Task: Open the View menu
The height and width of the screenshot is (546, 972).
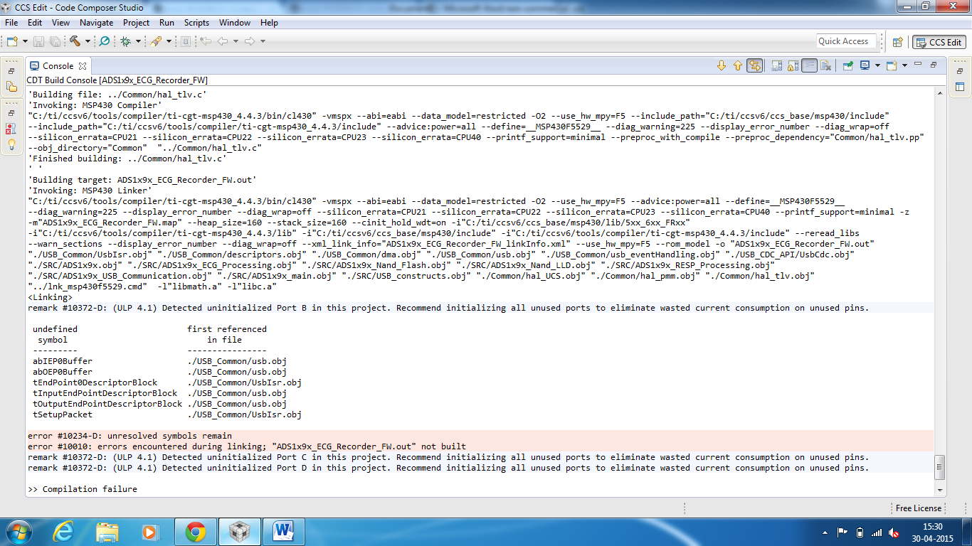Action: tap(60, 23)
